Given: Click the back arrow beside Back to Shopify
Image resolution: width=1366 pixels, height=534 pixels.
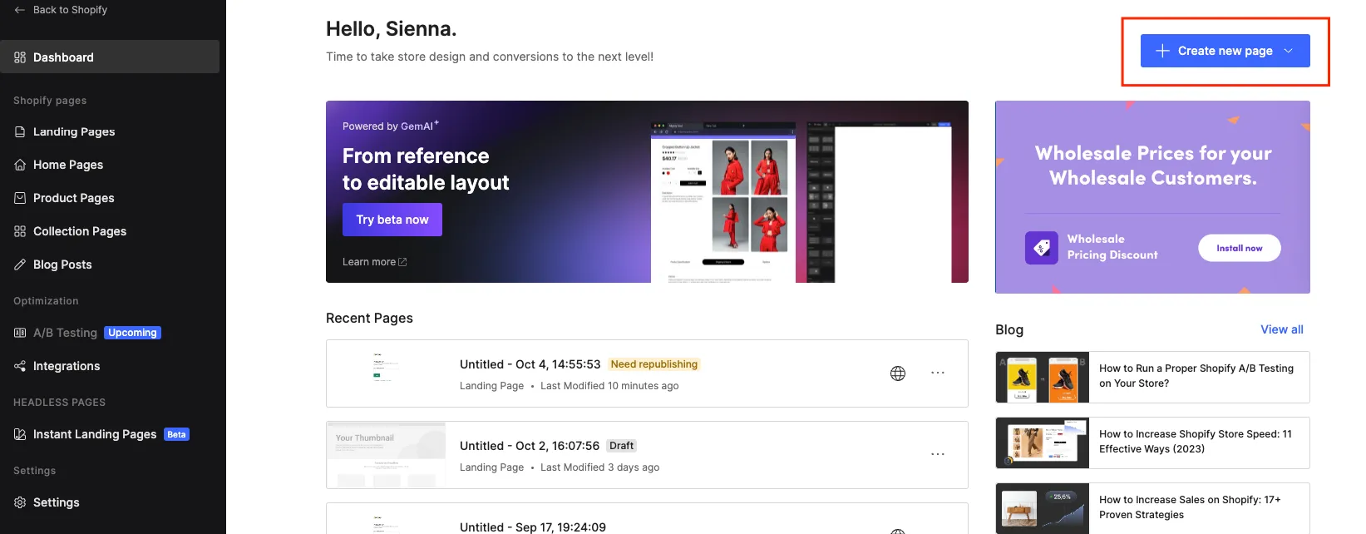Looking at the screenshot, I should click(20, 10).
